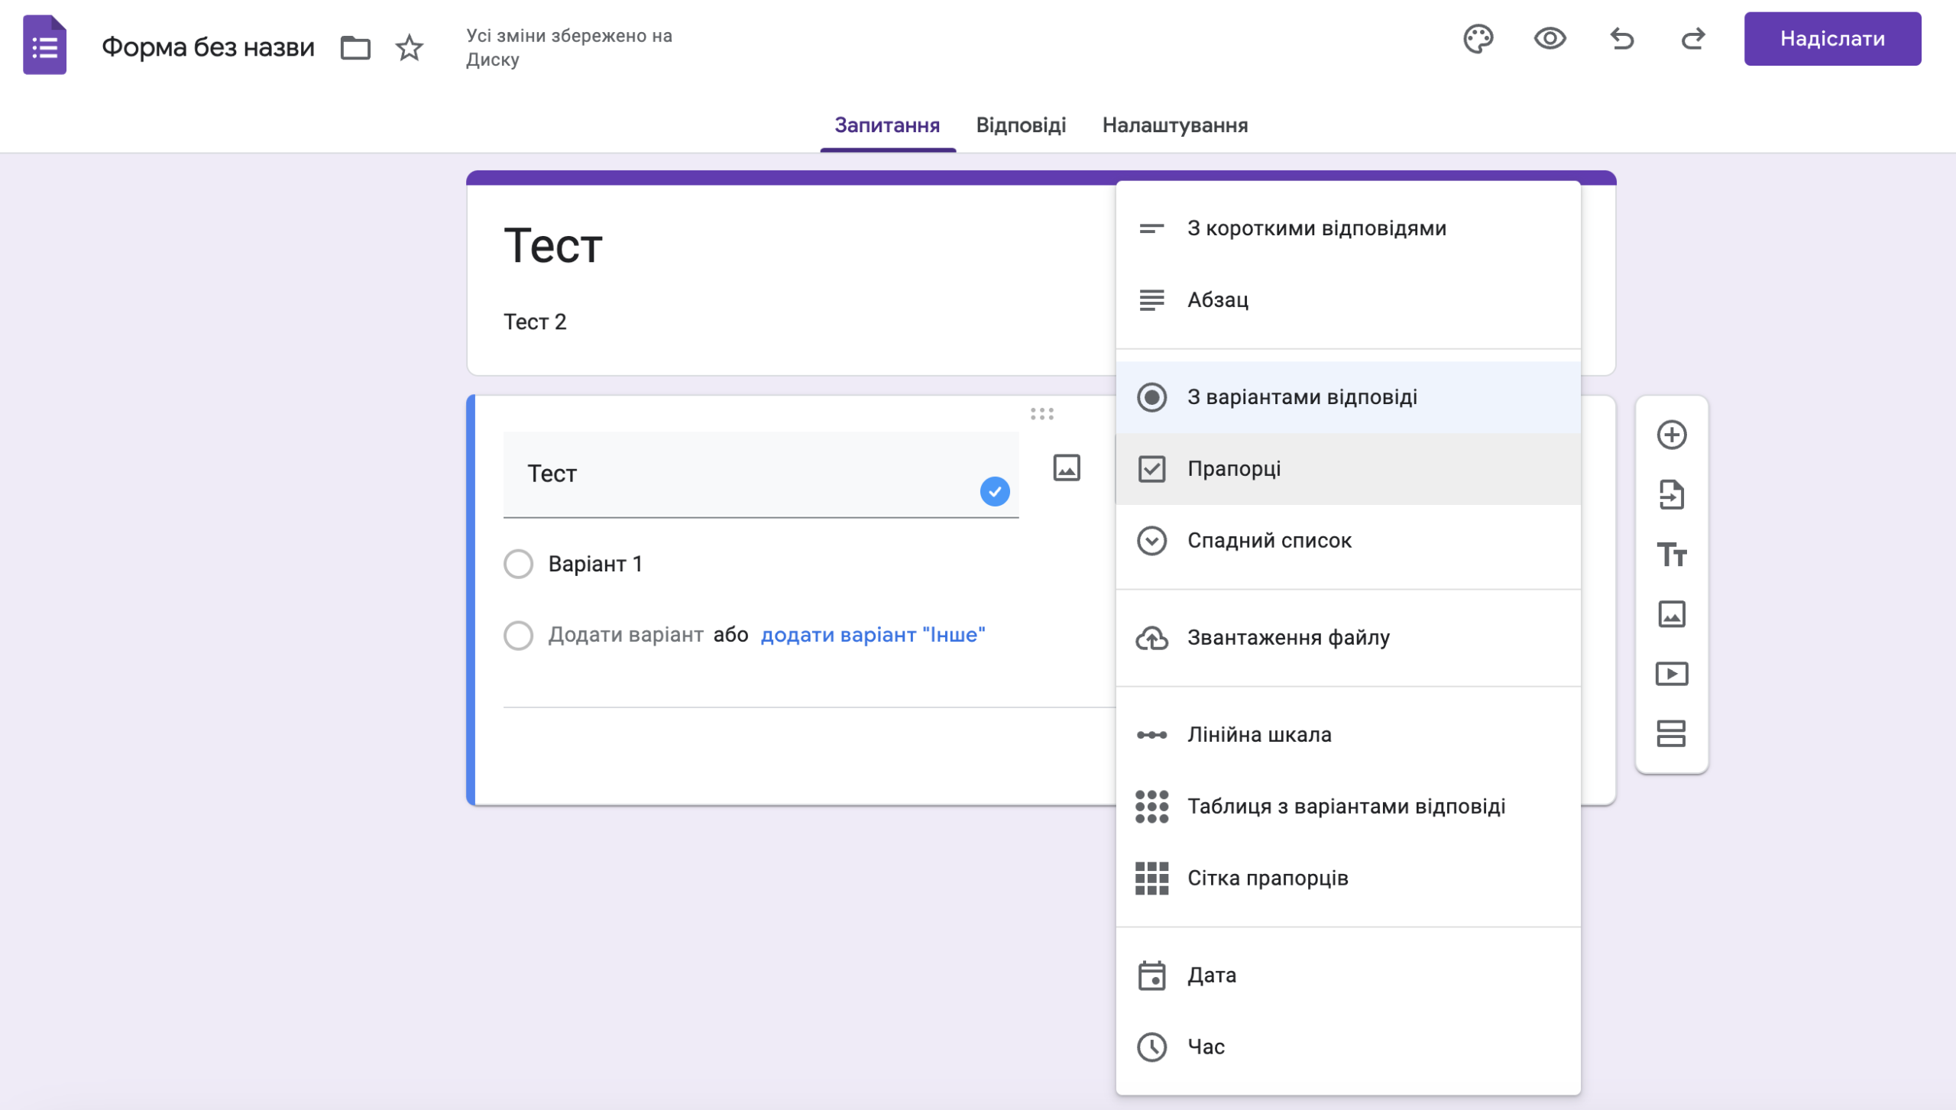Select Завантаження файлу question type

click(x=1348, y=638)
